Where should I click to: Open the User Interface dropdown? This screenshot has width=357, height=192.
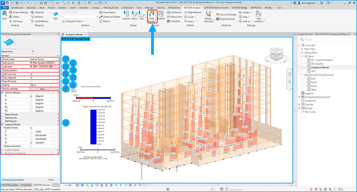(x=259, y=17)
